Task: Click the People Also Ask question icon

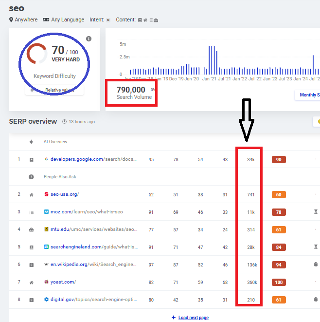Action: pyautogui.click(x=31, y=177)
